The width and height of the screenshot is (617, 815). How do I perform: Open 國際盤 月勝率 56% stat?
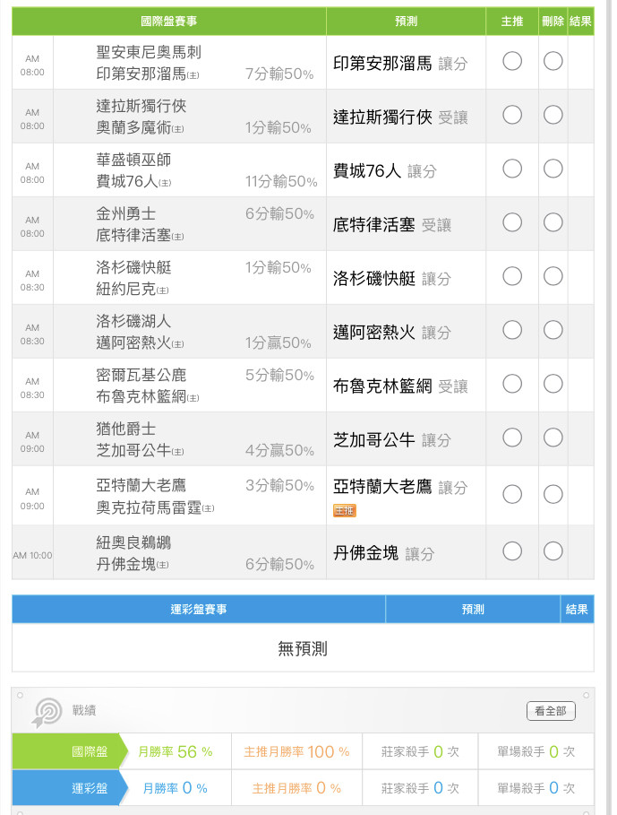(x=176, y=751)
